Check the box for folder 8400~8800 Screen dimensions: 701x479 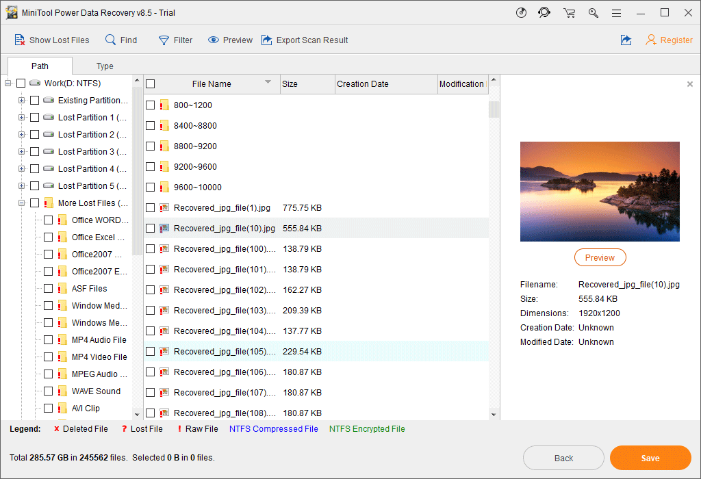click(151, 125)
